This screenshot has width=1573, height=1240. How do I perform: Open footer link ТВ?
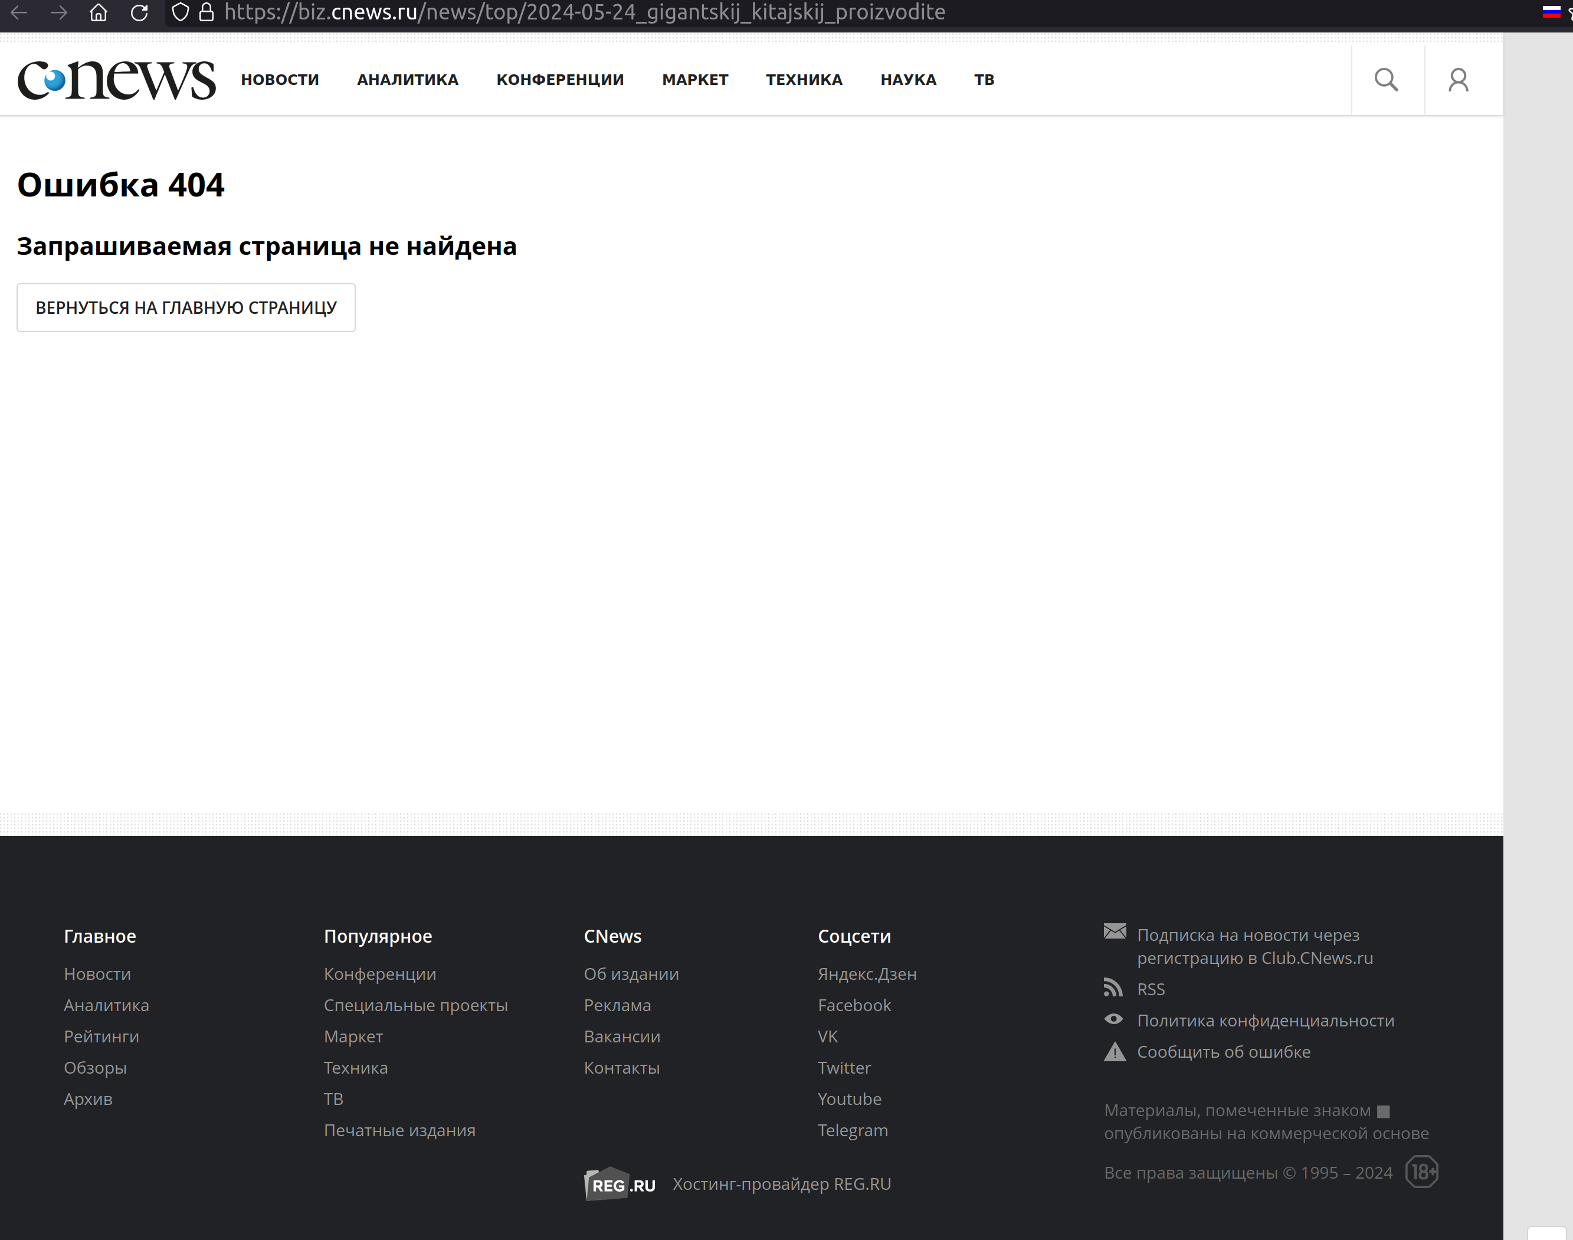coord(333,1098)
